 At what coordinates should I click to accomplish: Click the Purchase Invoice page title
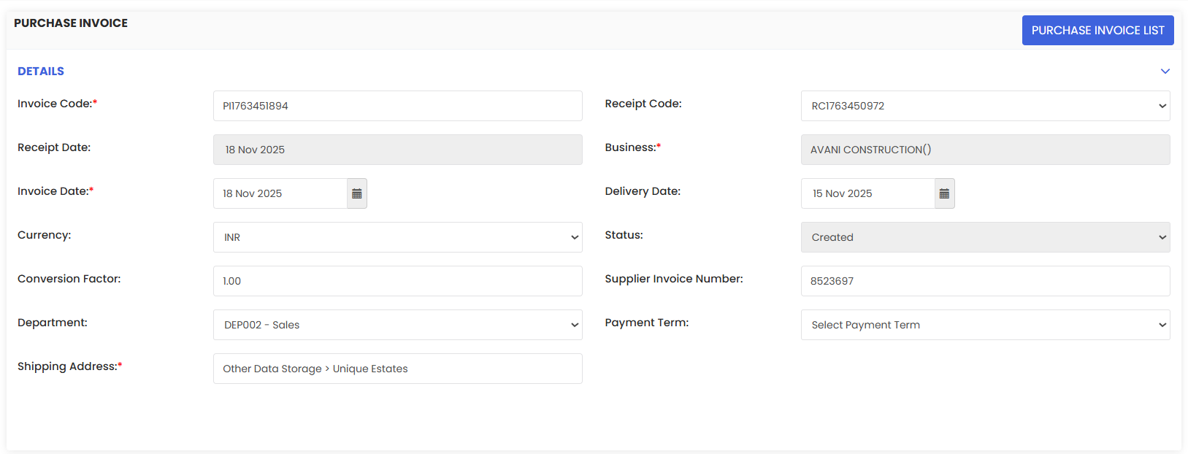coord(71,23)
